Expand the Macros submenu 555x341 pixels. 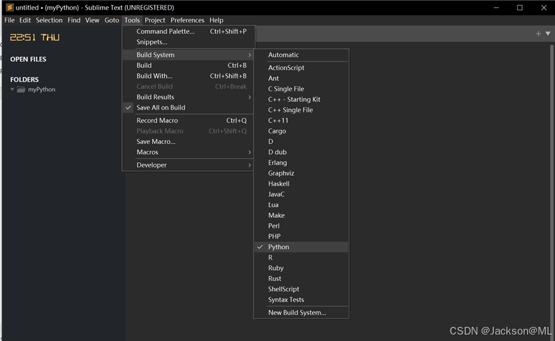tap(188, 152)
